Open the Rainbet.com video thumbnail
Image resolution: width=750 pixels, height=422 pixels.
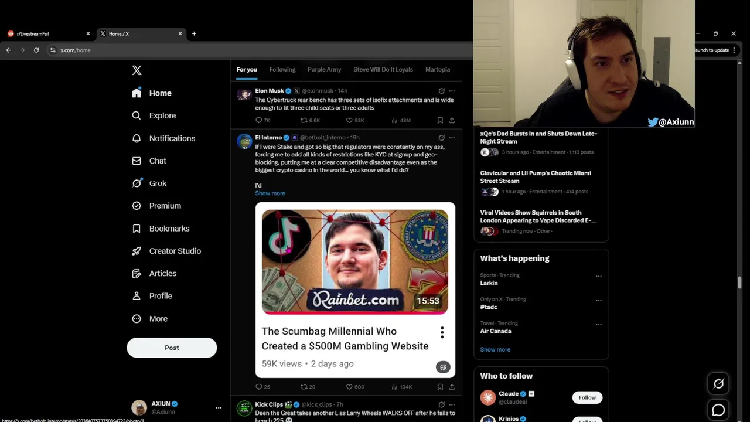click(355, 261)
